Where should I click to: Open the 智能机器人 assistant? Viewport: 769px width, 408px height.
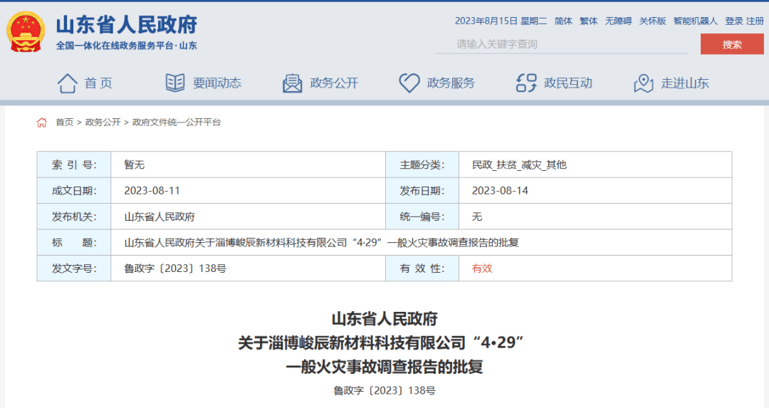pyautogui.click(x=695, y=21)
